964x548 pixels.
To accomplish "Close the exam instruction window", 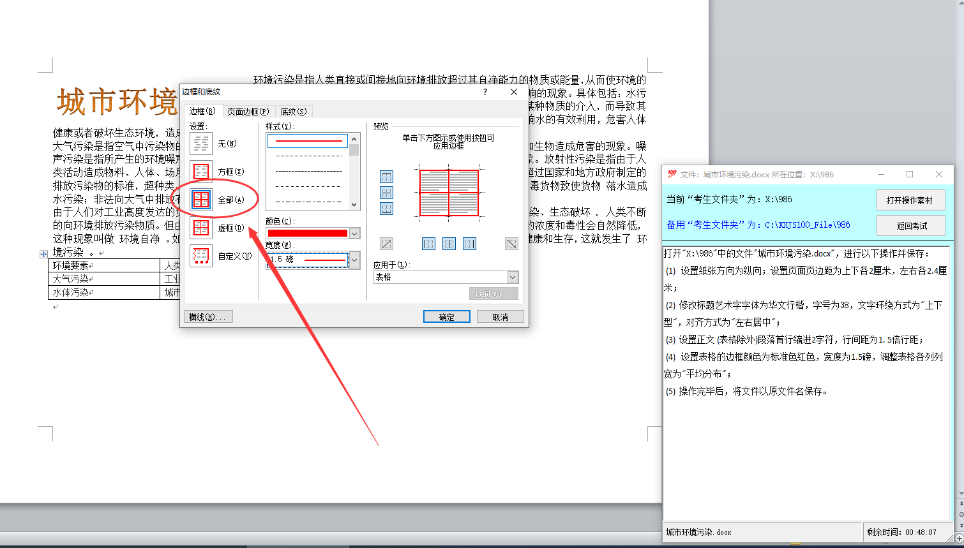I will [x=939, y=174].
